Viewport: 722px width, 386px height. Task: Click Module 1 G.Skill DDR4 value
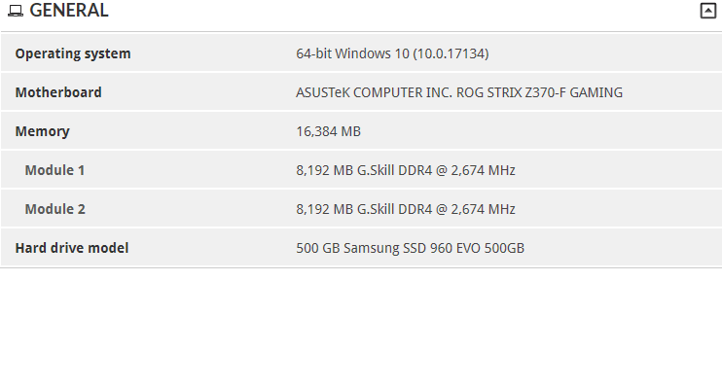[x=406, y=170]
